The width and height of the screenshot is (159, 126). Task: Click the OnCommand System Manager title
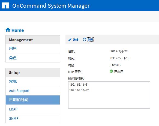(51, 6)
